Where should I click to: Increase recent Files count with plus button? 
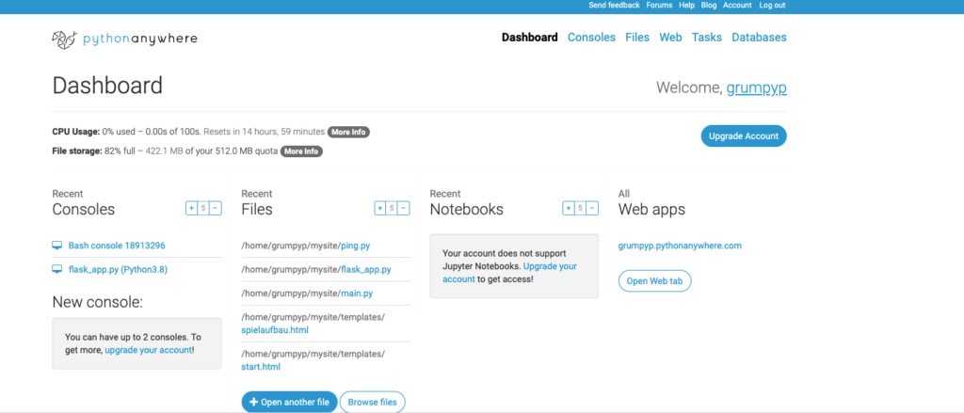click(x=380, y=209)
